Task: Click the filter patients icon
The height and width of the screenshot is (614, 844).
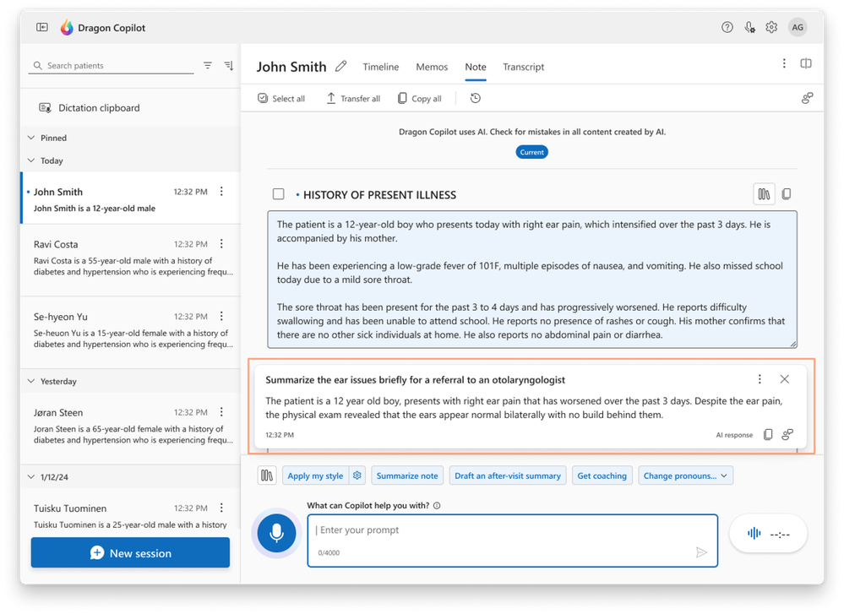Action: pyautogui.click(x=207, y=65)
